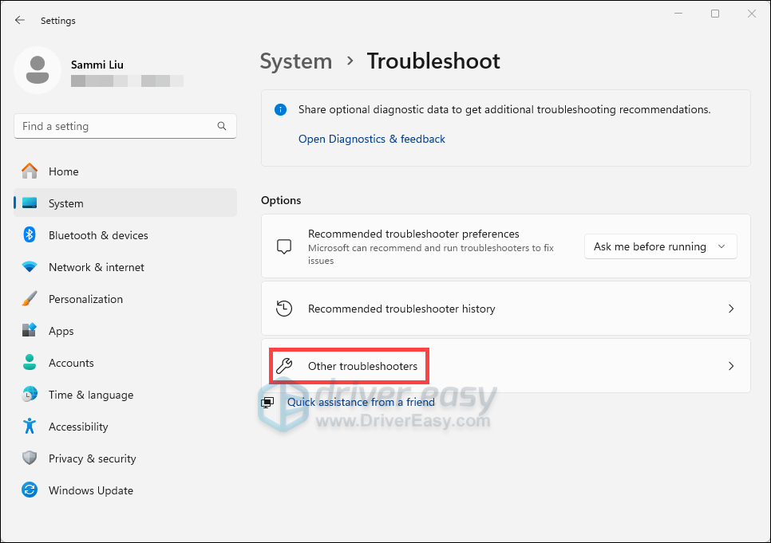Image resolution: width=771 pixels, height=543 pixels.
Task: Click the Find a setting search box
Action: point(116,126)
